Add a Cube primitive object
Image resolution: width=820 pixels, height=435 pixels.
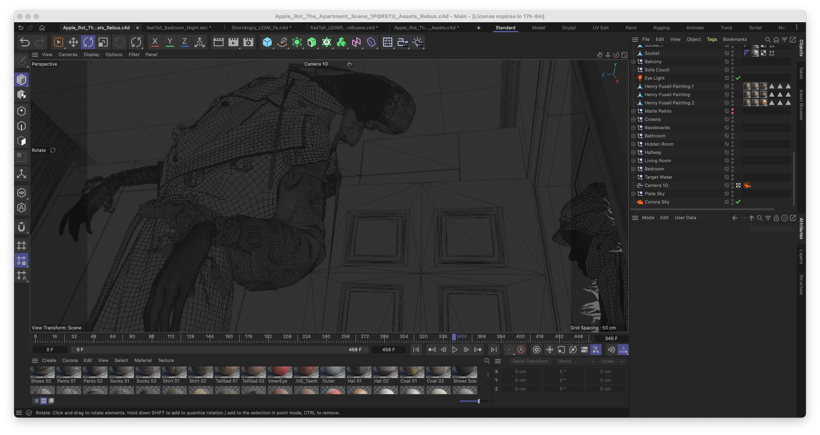click(x=267, y=42)
